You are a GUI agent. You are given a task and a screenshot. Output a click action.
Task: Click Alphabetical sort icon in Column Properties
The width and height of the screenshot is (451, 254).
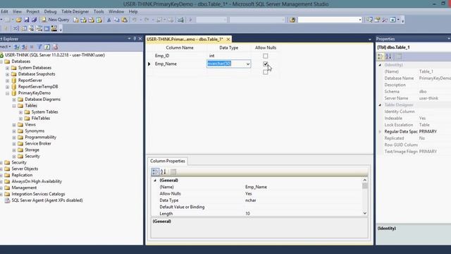point(163,172)
